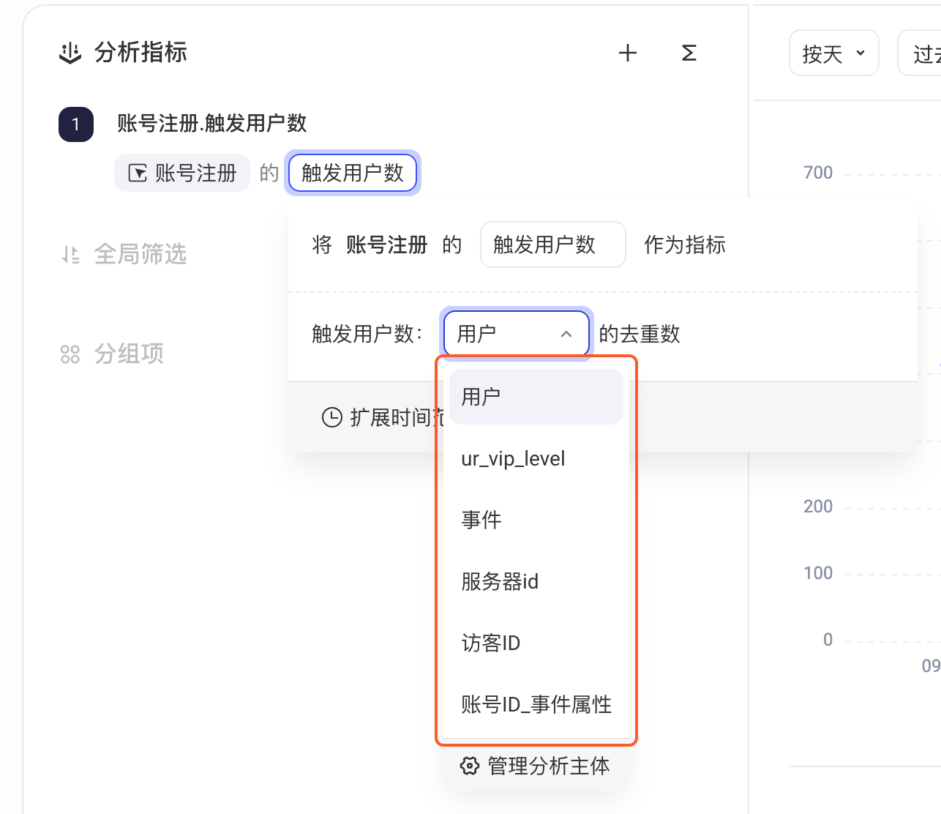Click the 200 axis value on chart
Screen dimensions: 941x814
(x=818, y=507)
